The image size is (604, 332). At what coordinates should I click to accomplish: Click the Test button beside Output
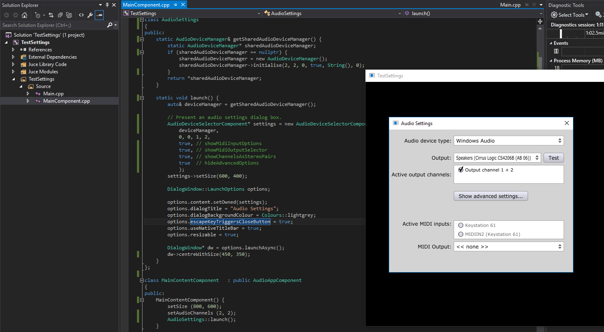(x=553, y=158)
